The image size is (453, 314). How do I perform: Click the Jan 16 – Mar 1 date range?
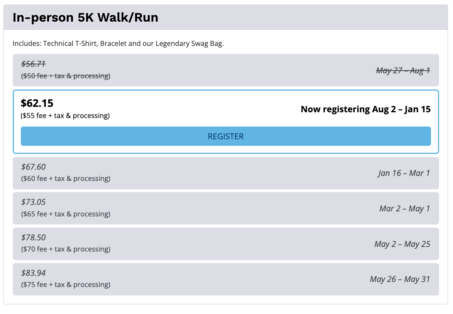pyautogui.click(x=404, y=173)
